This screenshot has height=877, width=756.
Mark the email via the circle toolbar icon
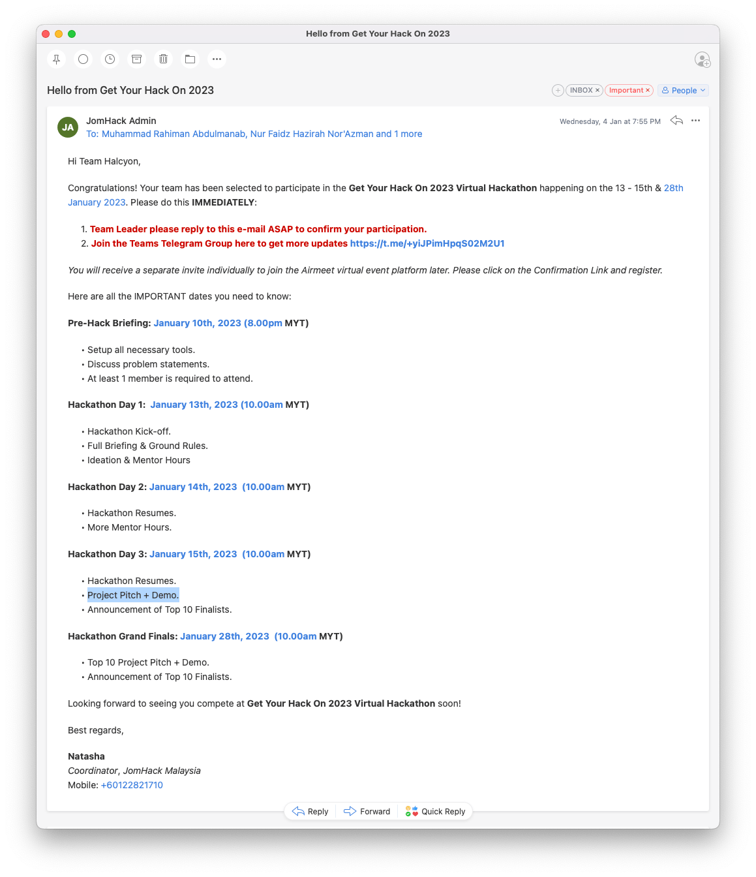click(x=83, y=59)
